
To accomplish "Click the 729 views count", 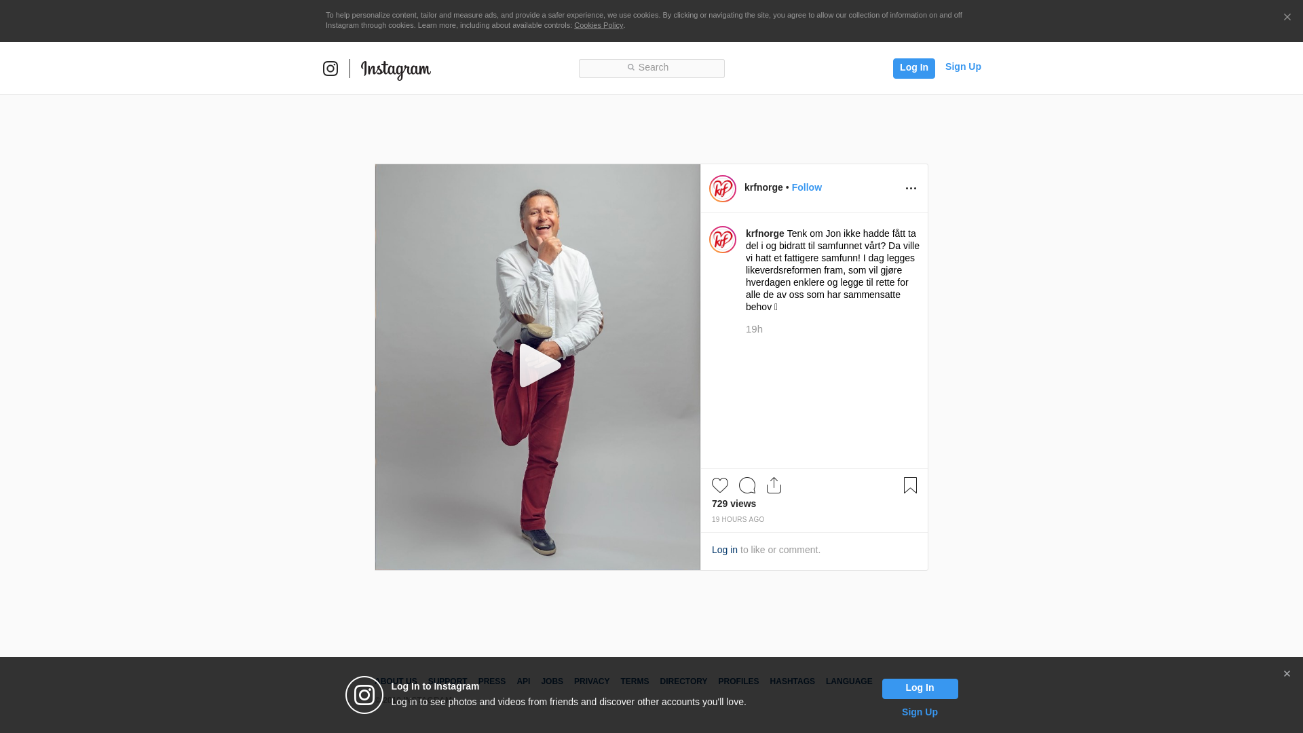I will click(x=734, y=504).
